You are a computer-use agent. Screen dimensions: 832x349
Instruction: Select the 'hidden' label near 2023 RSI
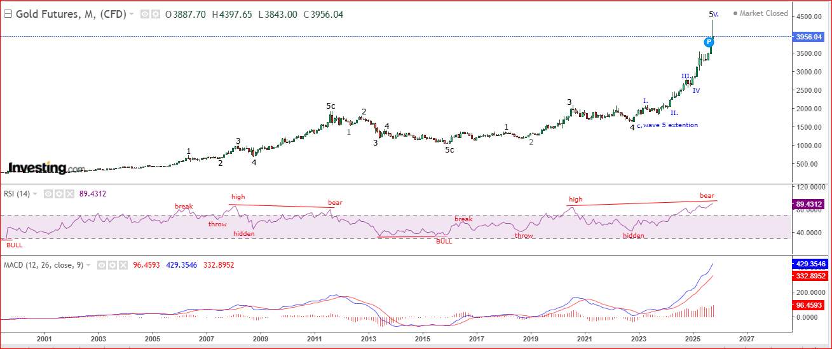(x=633, y=236)
